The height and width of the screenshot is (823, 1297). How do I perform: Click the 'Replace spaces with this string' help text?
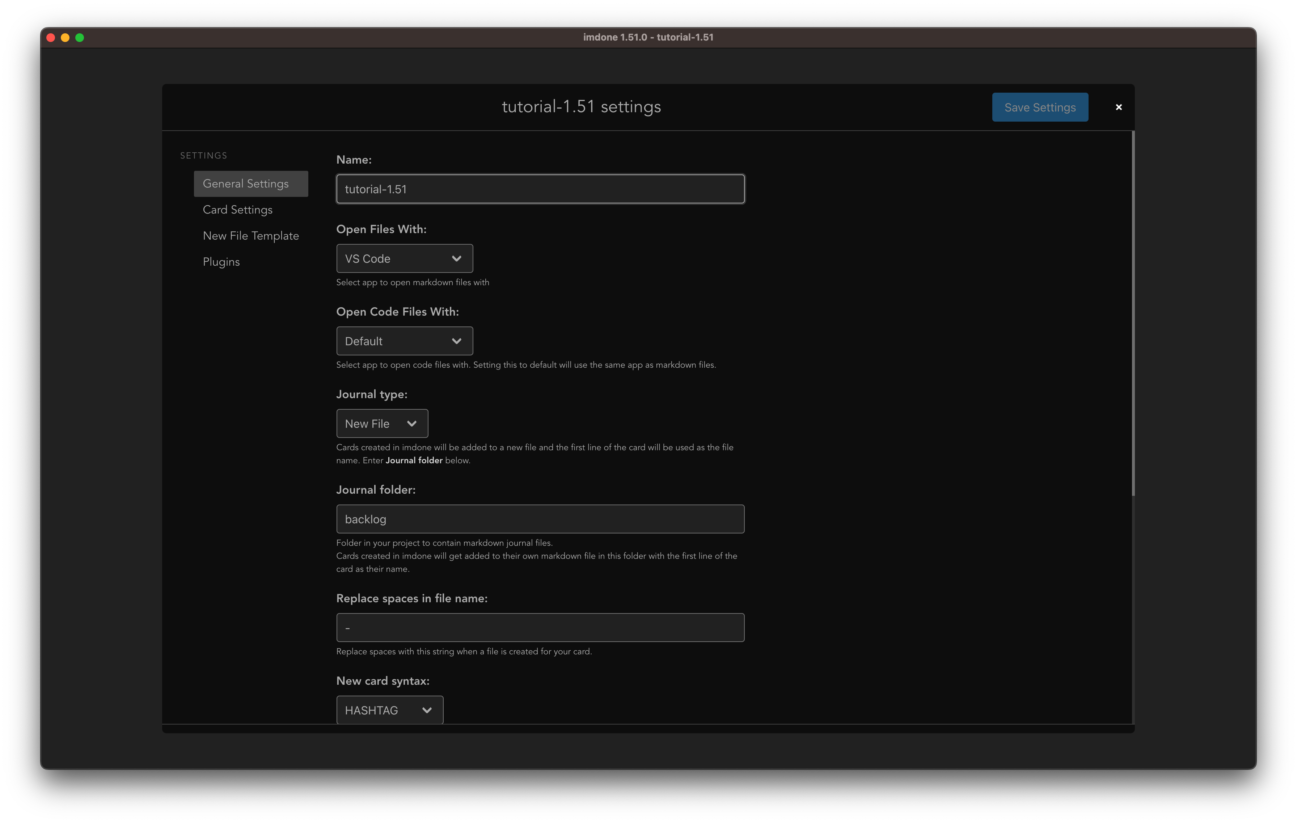(464, 651)
